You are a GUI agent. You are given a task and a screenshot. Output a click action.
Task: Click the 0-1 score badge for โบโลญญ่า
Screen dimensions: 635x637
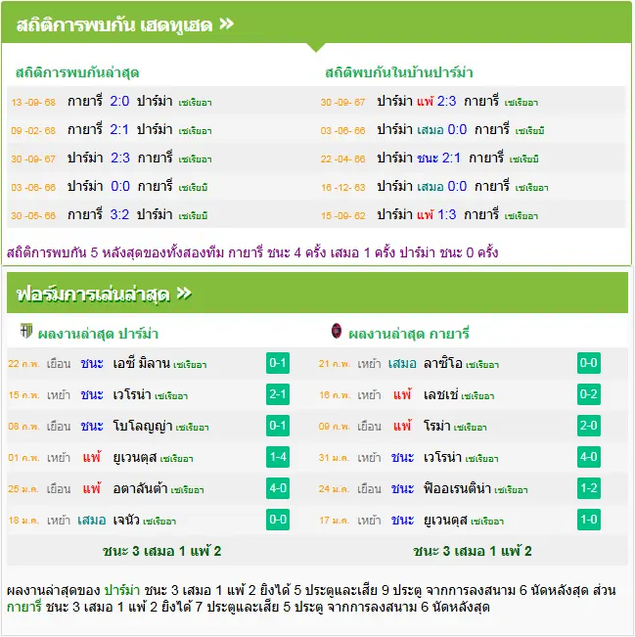278,426
